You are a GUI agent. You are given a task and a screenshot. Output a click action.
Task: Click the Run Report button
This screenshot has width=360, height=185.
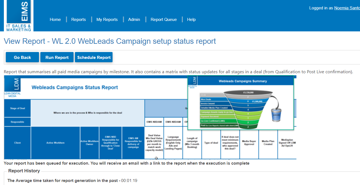57,57
